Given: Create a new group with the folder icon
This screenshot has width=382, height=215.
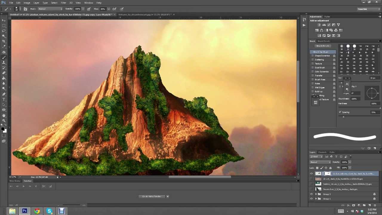Looking at the screenshot, I should pos(364,205).
